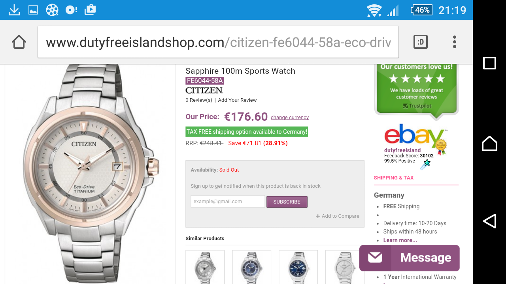The image size is (506, 284).
Task: Open the browser three-dot menu
Action: point(455,42)
